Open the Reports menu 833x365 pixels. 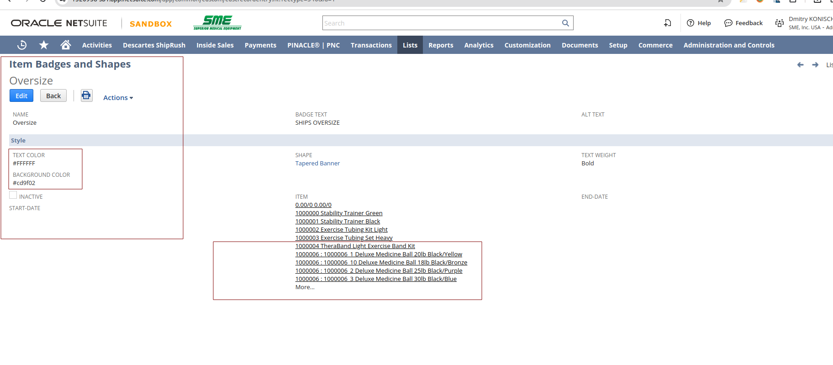point(441,45)
